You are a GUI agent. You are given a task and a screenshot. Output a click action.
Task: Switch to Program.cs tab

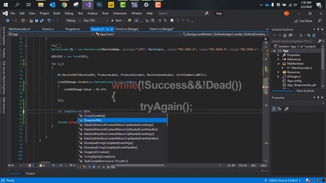[x=72, y=29]
